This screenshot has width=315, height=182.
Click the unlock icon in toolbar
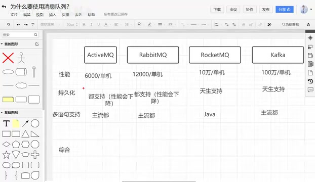[x=251, y=24]
